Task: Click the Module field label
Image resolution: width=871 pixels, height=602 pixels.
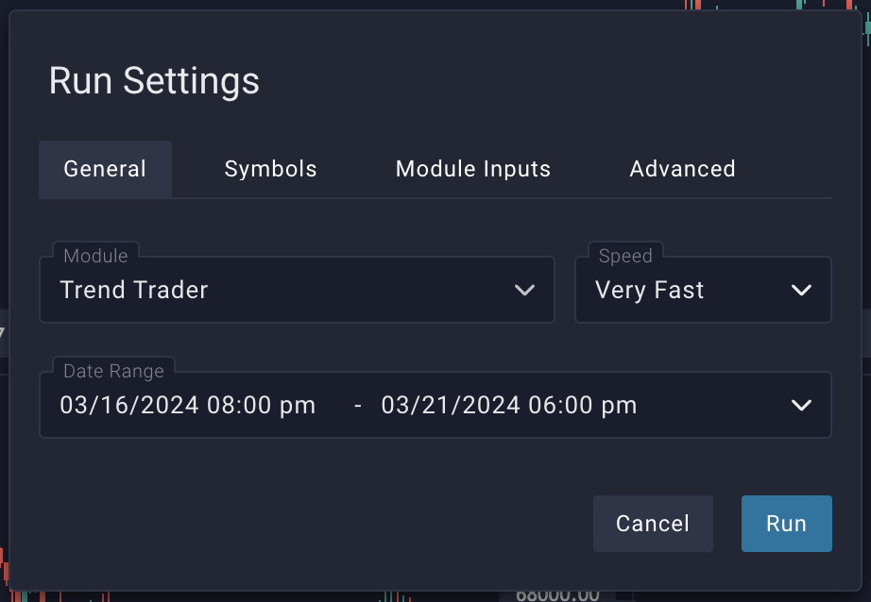Action: 95,256
